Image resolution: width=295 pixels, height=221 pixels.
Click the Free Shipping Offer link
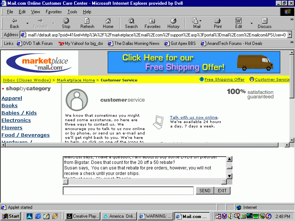225,80
